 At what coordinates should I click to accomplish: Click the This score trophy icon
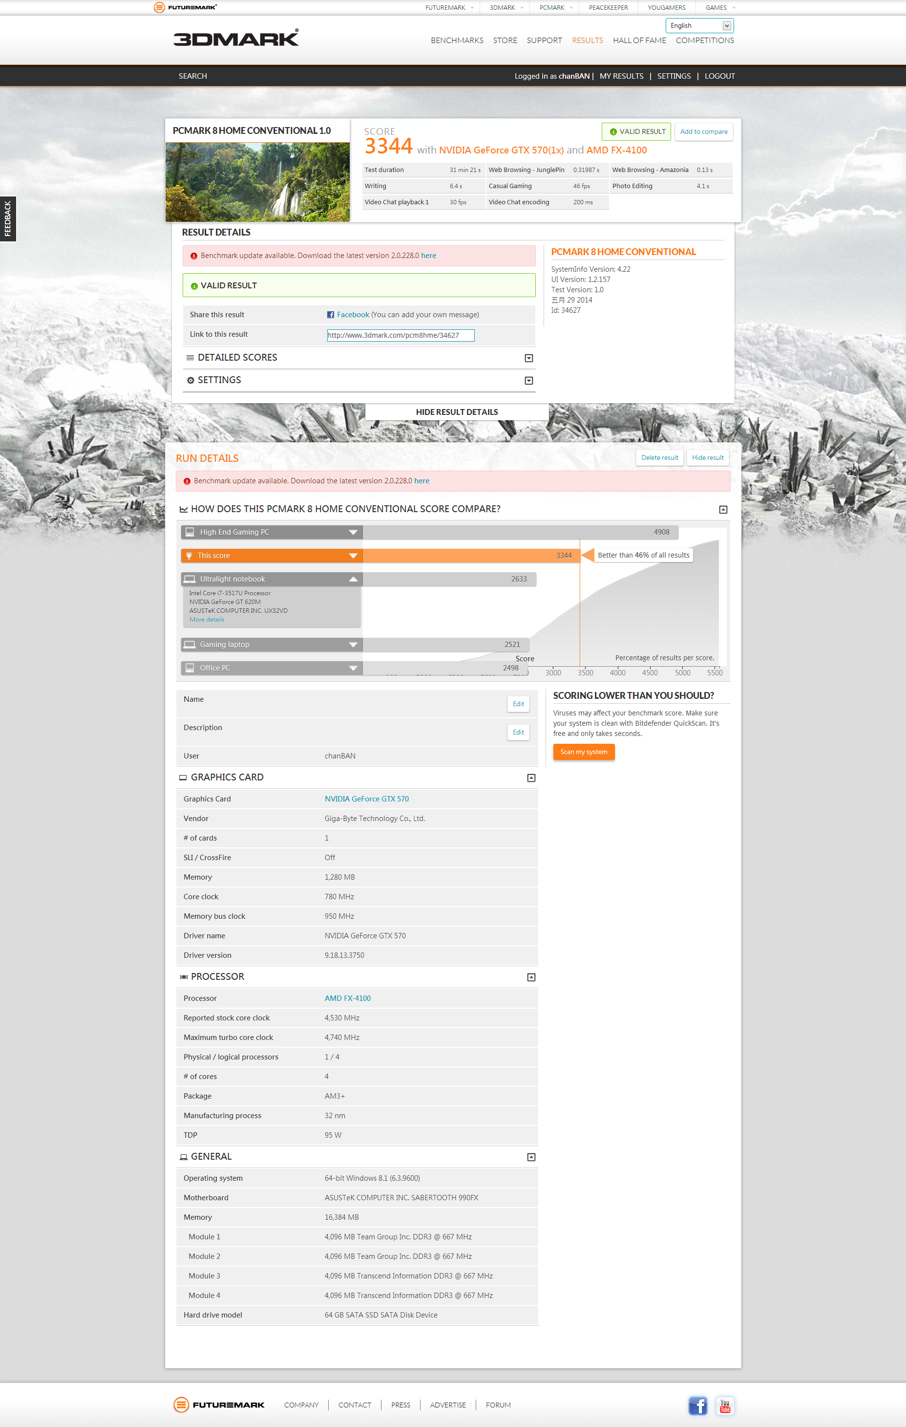189,555
